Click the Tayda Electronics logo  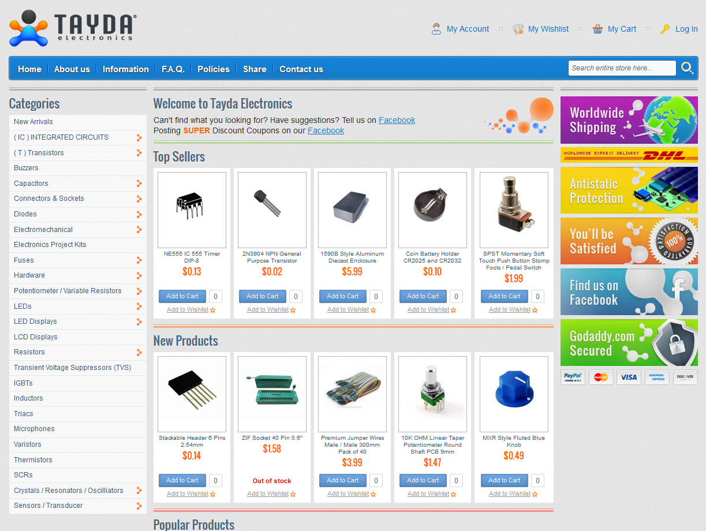[x=73, y=28]
